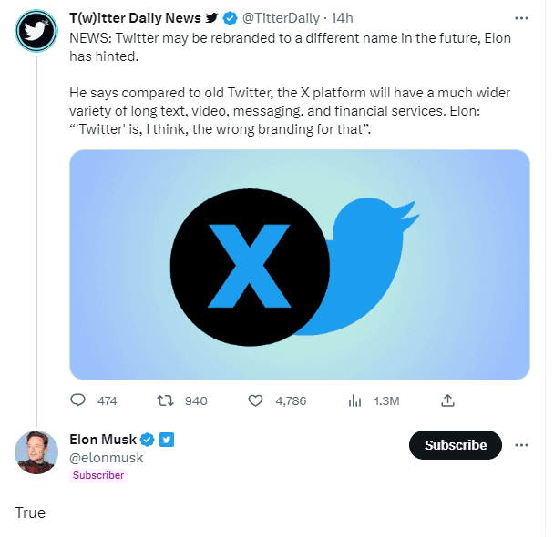Click the 14h tweet timestamp
This screenshot has width=554, height=537.
(343, 17)
